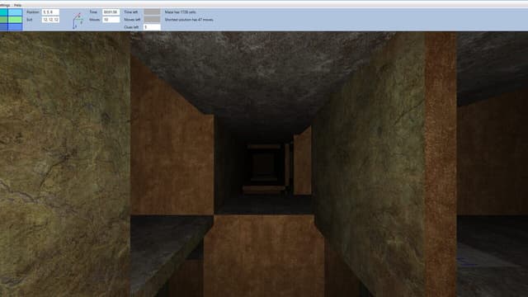This screenshot has height=297, width=528.
Task: Click the 'Exit' label
Action: click(30, 20)
